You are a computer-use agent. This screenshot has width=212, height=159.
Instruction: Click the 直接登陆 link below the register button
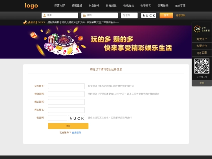tap(77, 133)
